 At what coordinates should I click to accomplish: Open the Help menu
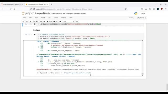point(71,18)
